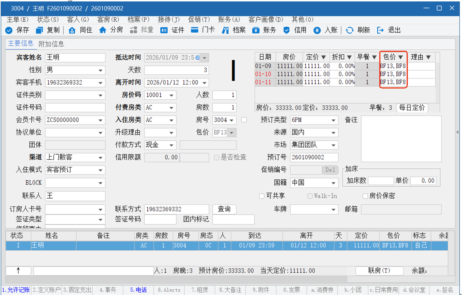Screen dimensions: 462x295
Task: Open the 证件 ID document tool
Action: 164,30
